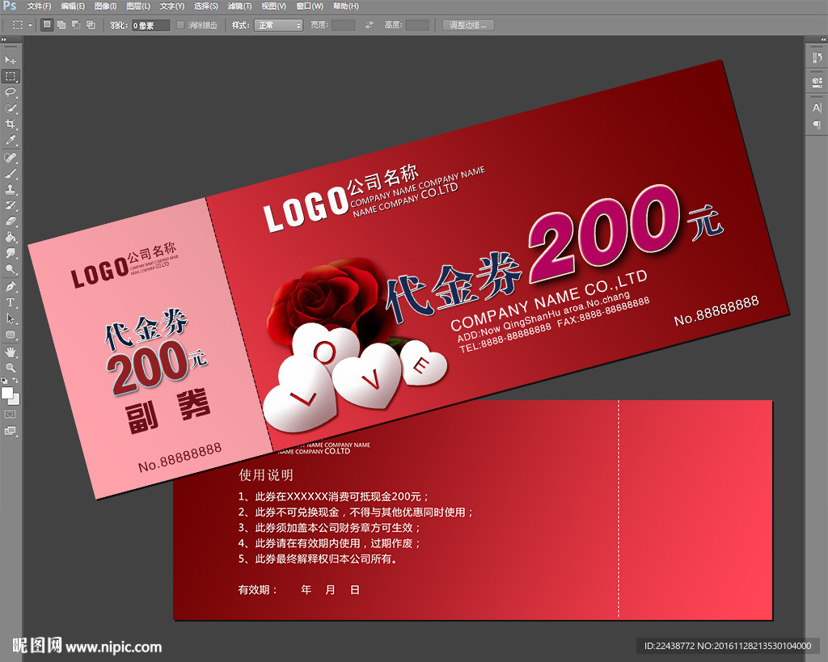Viewport: 828px width, 662px height.
Task: Select the Clone Stamp tool
Action: pyautogui.click(x=10, y=189)
